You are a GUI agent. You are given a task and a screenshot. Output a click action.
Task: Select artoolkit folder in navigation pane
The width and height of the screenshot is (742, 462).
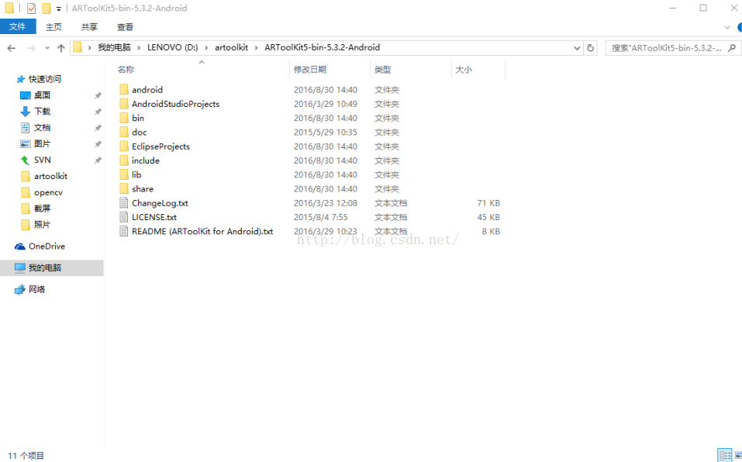coord(50,176)
